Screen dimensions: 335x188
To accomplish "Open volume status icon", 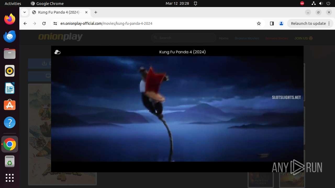I will (321, 3).
